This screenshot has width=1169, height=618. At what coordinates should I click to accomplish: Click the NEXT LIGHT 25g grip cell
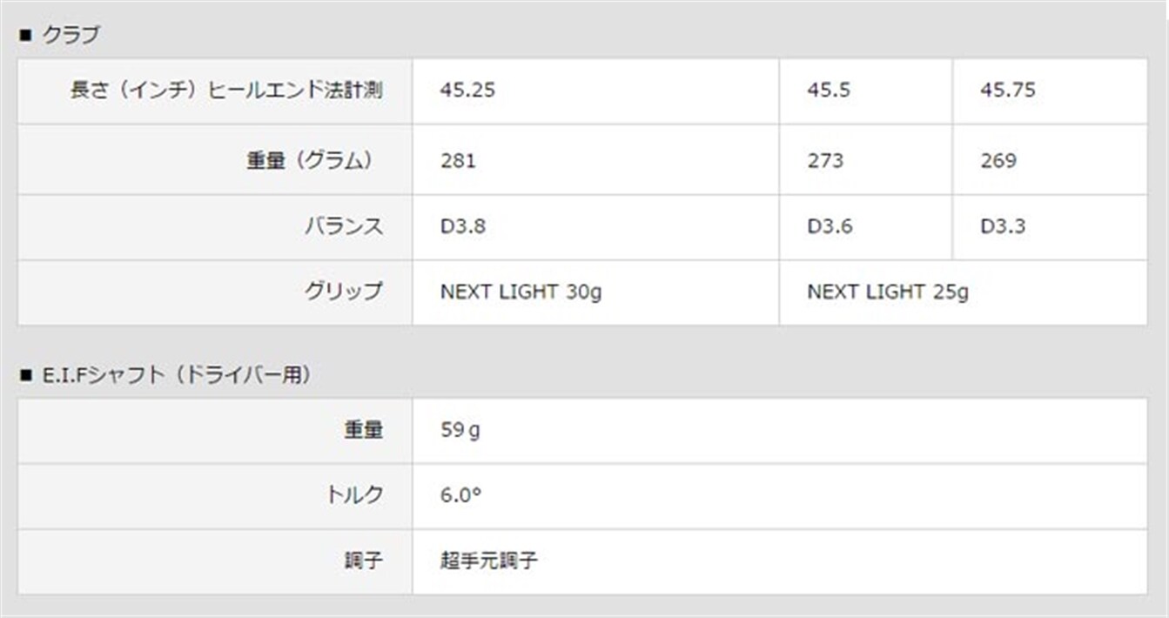pos(888,292)
